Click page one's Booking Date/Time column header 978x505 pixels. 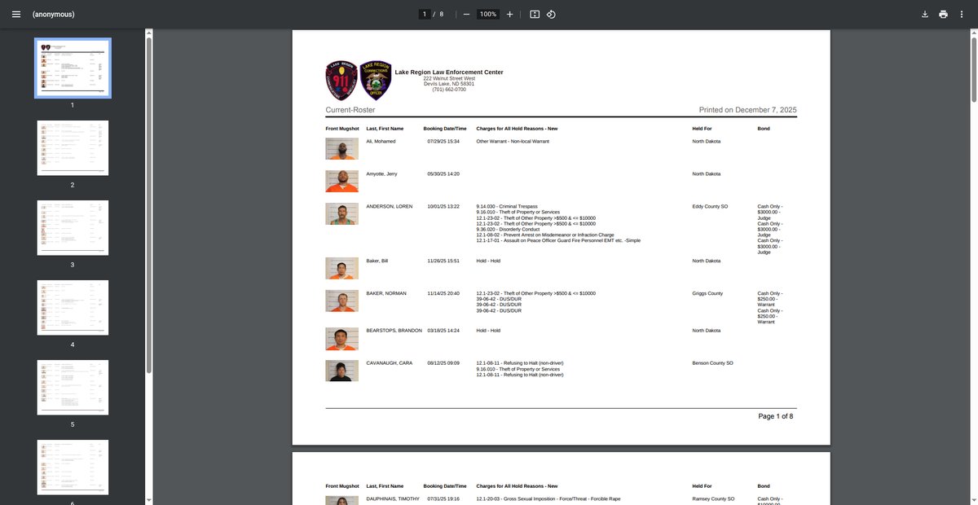tap(445, 129)
